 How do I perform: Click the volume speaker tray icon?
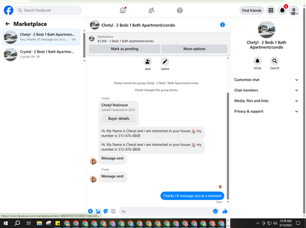coord(275,223)
